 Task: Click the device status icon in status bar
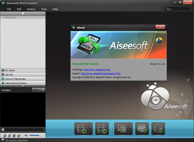(3, 140)
